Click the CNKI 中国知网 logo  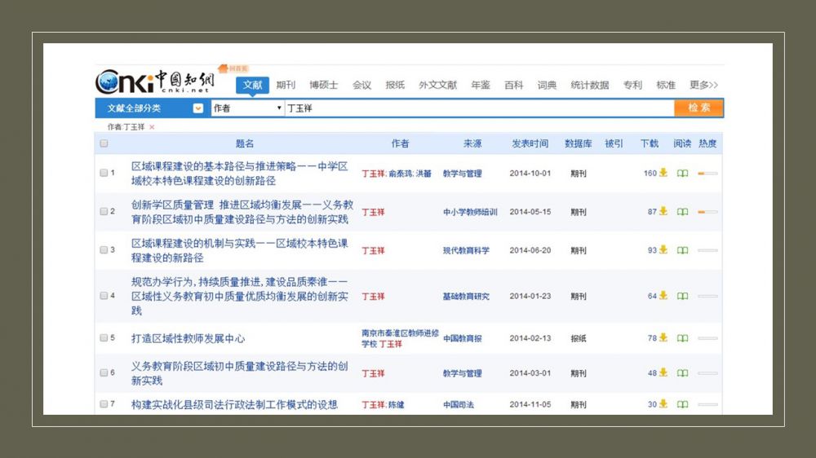(x=155, y=81)
